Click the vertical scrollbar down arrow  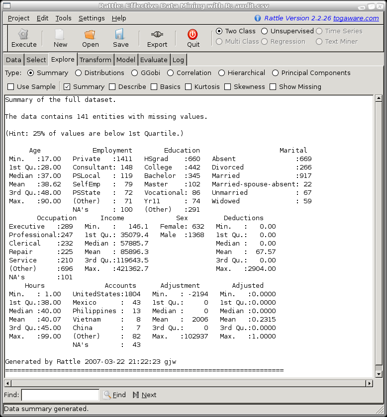[x=379, y=374]
